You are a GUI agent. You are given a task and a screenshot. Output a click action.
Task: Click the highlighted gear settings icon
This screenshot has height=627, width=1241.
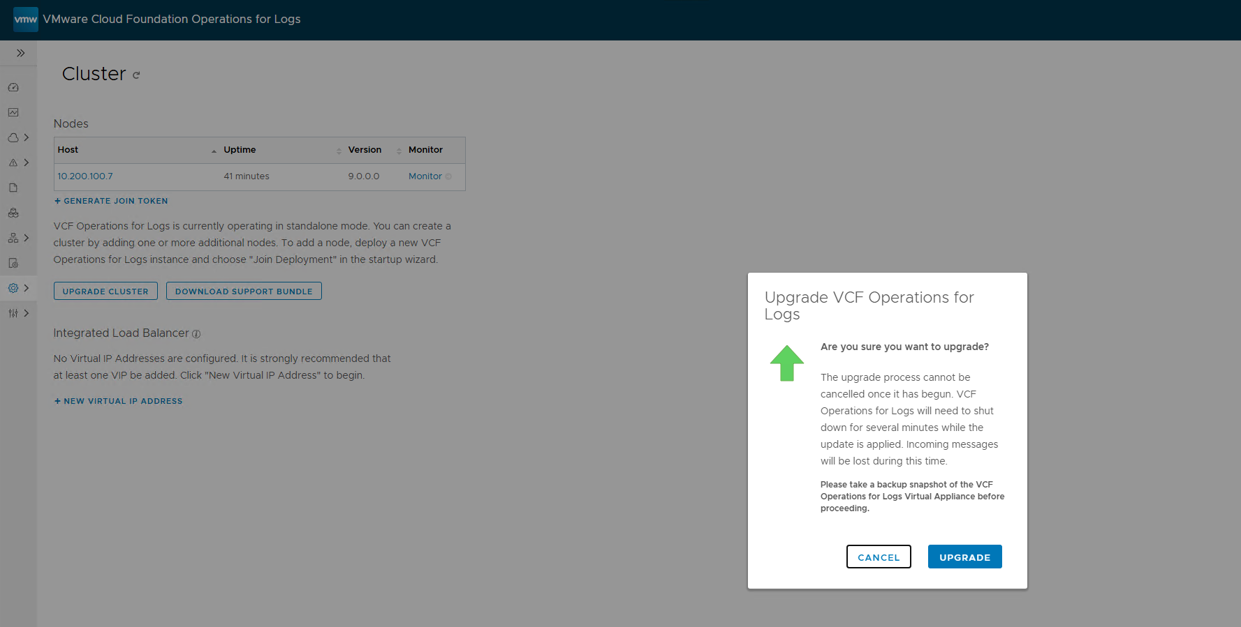pos(13,288)
